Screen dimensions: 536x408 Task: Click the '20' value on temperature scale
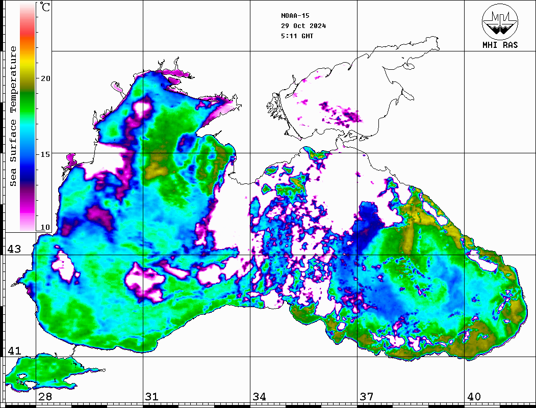[45, 78]
